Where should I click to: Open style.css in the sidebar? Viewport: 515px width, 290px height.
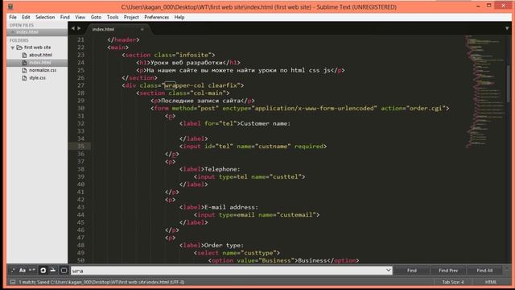click(x=38, y=78)
